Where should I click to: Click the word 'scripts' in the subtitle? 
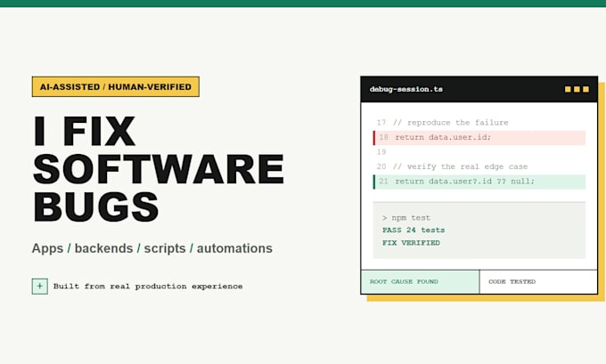(165, 248)
